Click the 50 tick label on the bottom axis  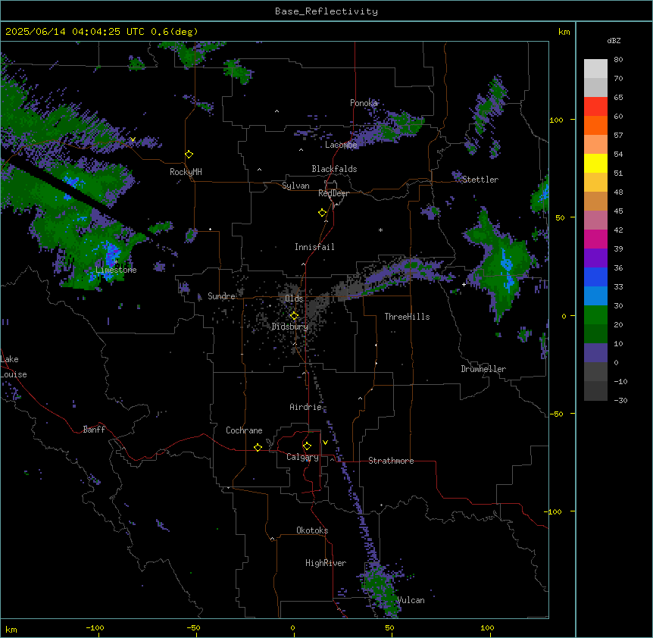[389, 627]
